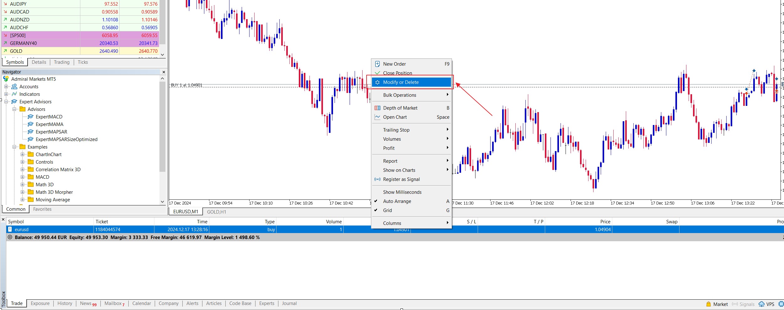This screenshot has width=784, height=310.
Task: Collapse the Advisors folder node
Action: pyautogui.click(x=14, y=109)
